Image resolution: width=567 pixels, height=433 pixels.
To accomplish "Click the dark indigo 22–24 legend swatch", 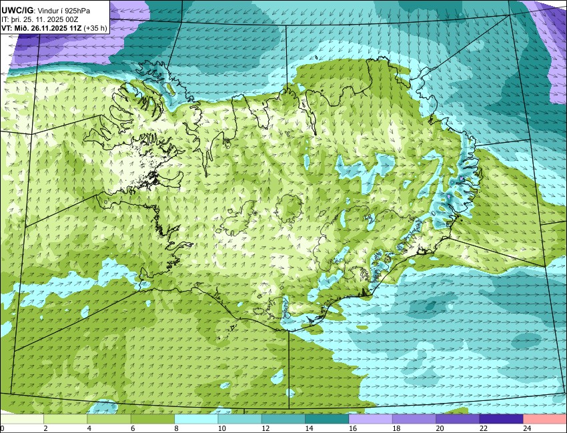I will coord(501,419).
